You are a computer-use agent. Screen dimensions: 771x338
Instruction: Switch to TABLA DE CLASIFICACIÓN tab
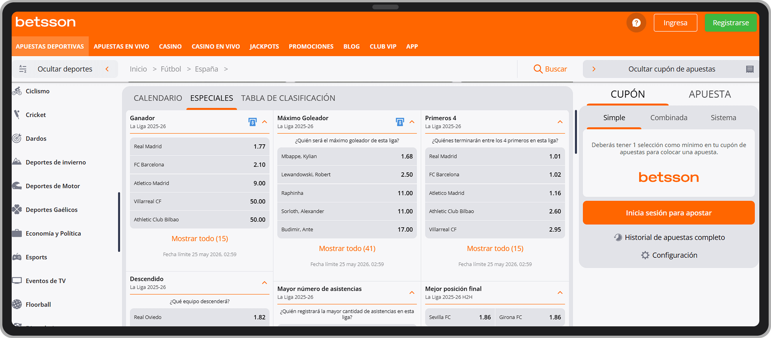click(288, 98)
